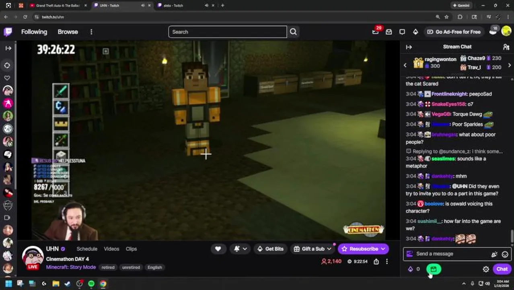This screenshot has height=290, width=514.
Task: Open Spotify from the taskbar
Action: (x=91, y=284)
